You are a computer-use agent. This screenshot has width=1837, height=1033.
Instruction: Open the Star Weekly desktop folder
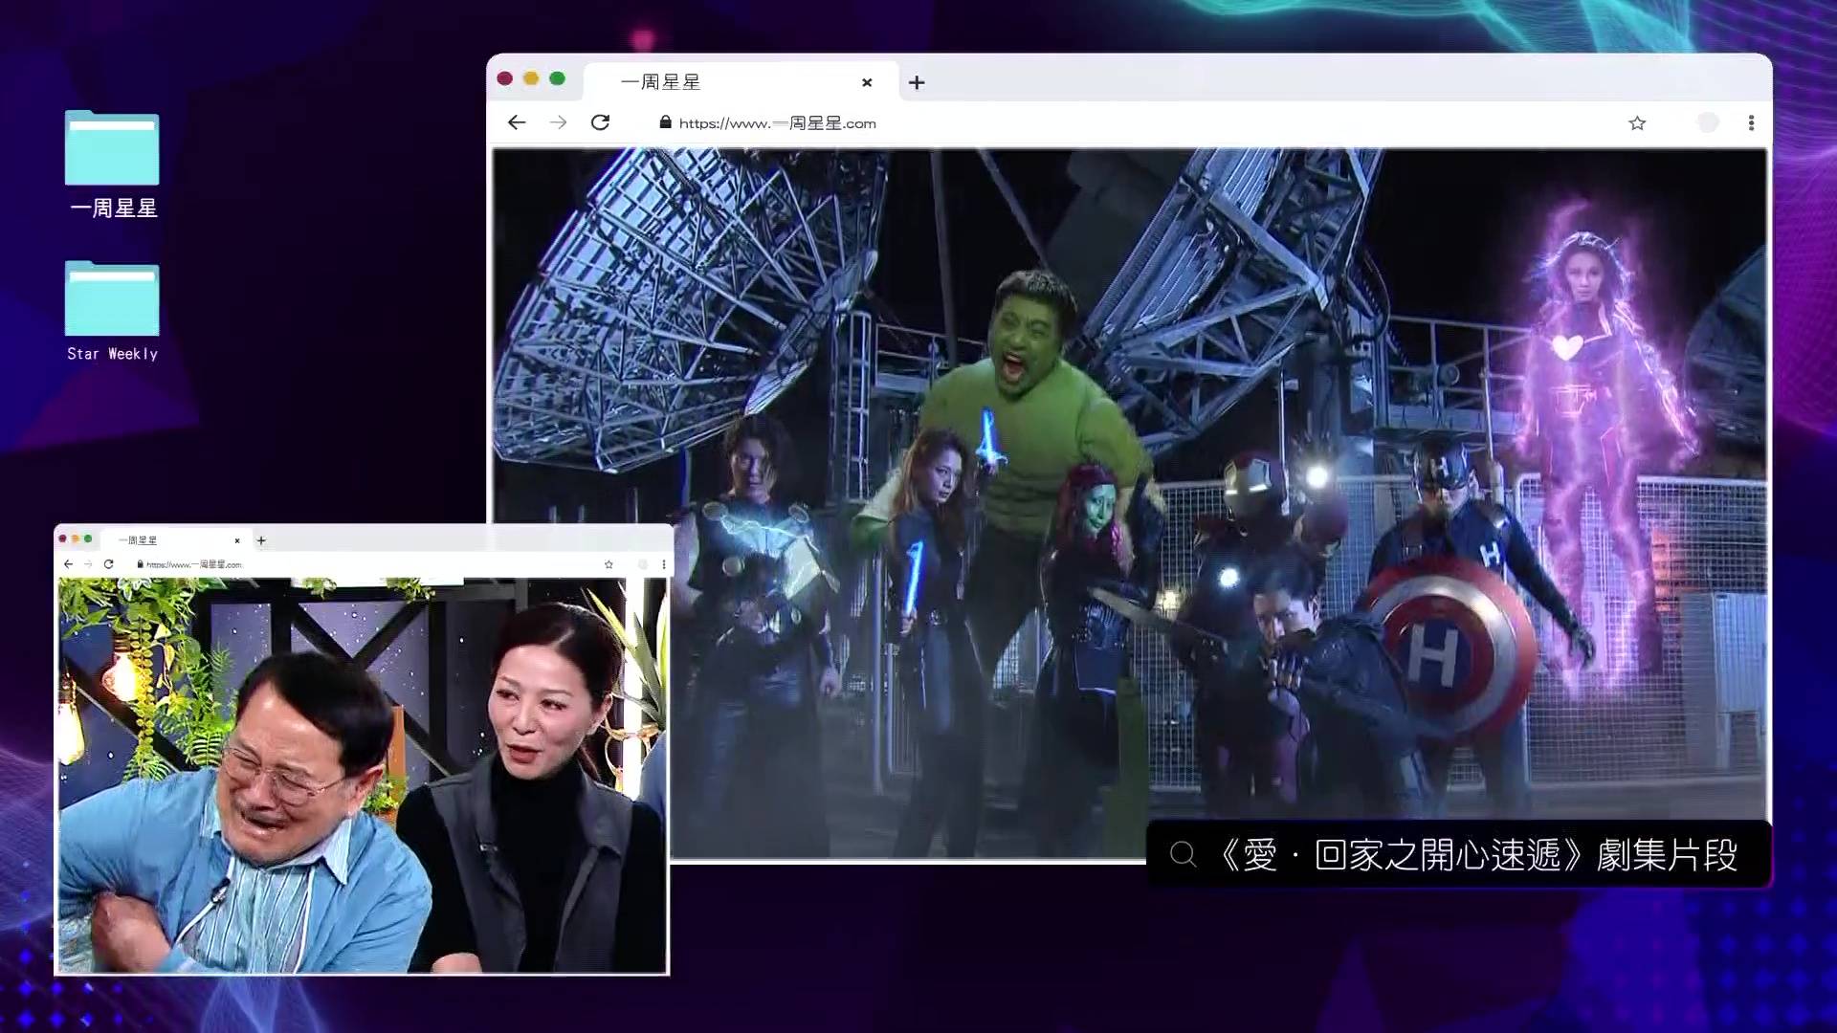point(112,312)
